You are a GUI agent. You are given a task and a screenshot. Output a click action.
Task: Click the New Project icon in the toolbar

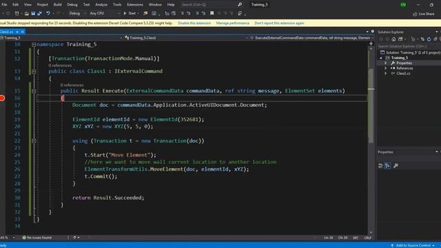click(17, 13)
